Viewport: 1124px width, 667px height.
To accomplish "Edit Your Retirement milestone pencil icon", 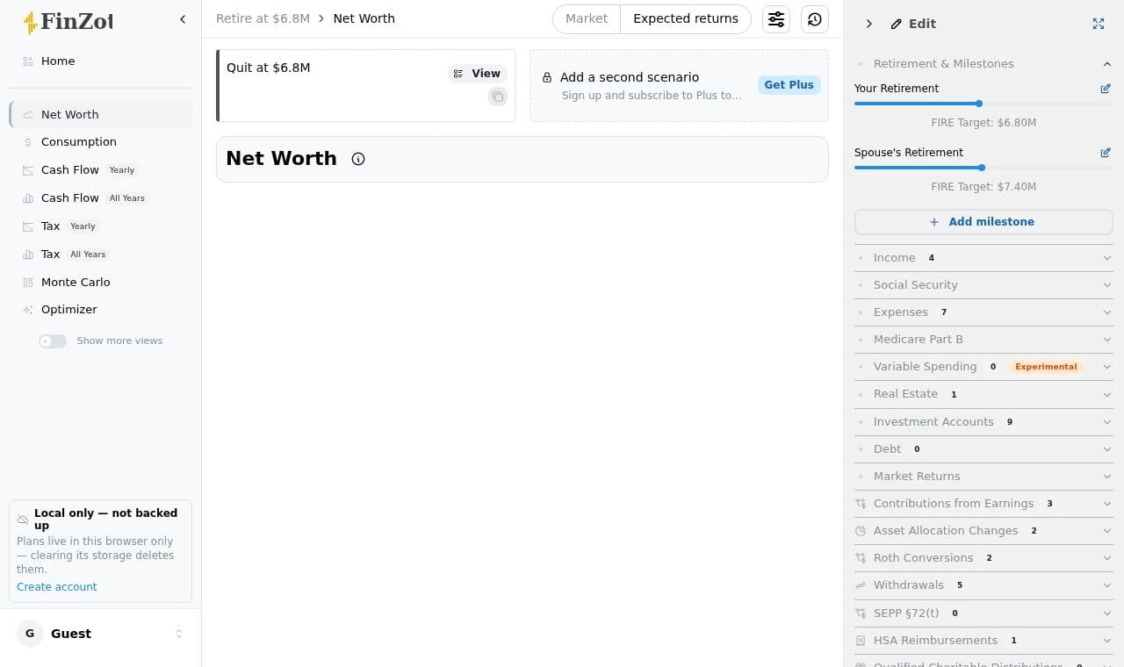I will pyautogui.click(x=1106, y=89).
